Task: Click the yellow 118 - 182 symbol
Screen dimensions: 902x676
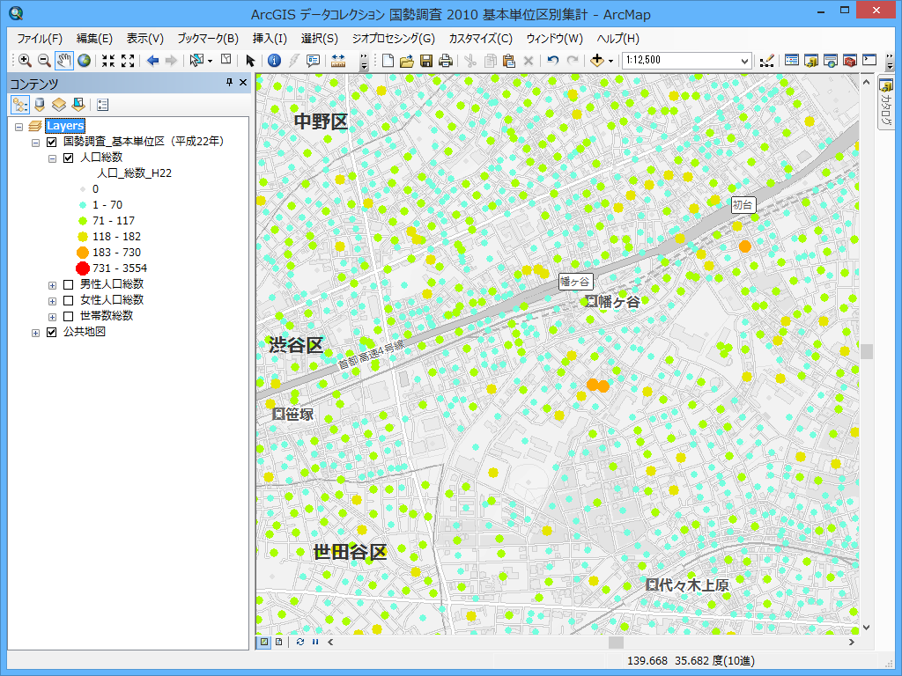Action: 83,237
